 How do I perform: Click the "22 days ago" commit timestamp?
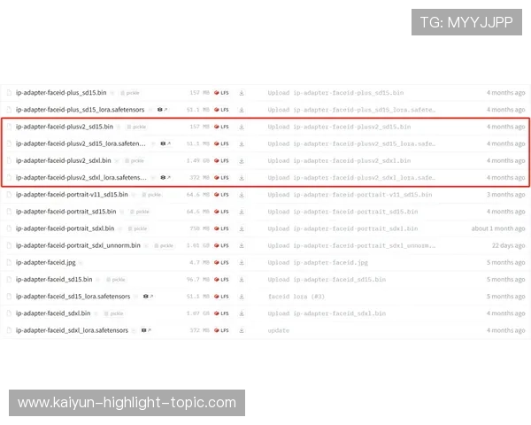(507, 245)
